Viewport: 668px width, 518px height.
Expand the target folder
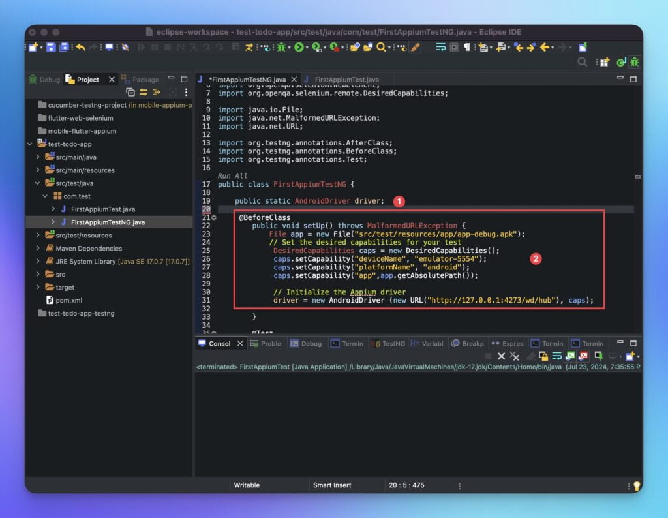click(x=38, y=287)
